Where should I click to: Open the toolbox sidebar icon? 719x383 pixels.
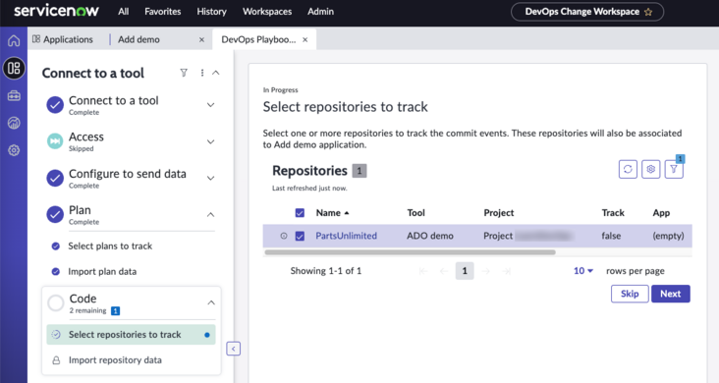(x=14, y=96)
